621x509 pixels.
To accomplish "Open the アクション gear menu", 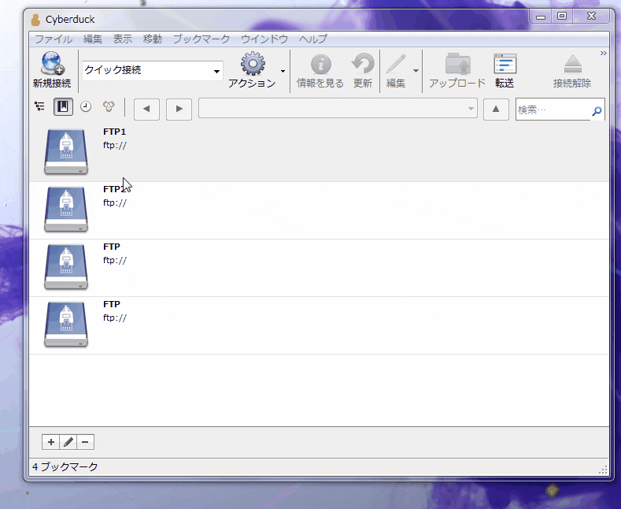I will [252, 65].
